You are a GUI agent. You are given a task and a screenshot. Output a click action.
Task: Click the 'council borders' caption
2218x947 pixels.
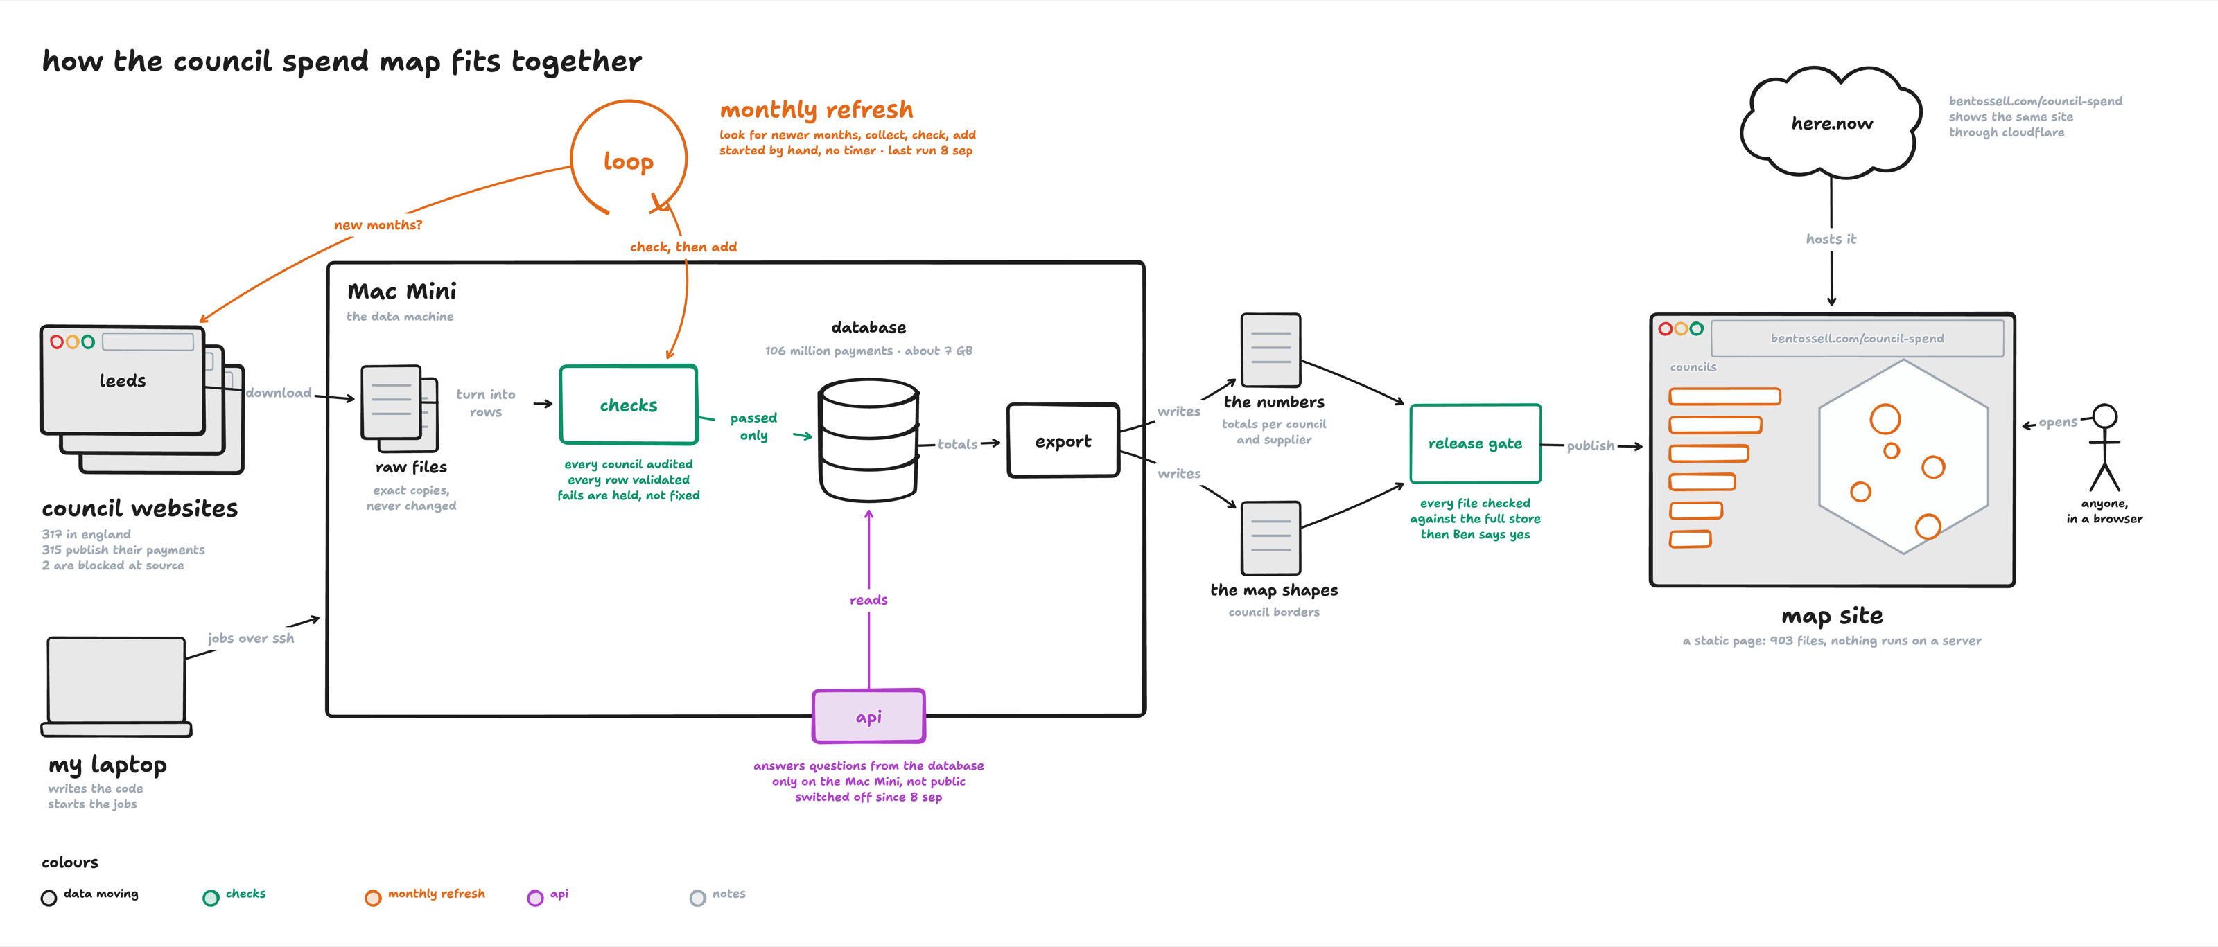point(1273,612)
